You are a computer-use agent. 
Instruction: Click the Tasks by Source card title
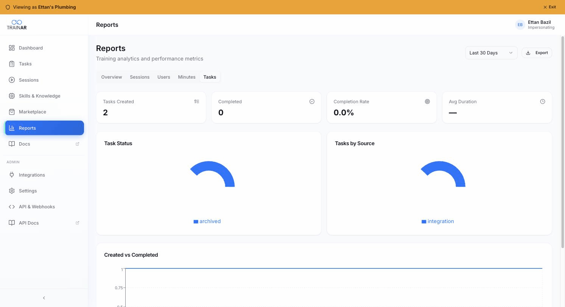pos(355,144)
